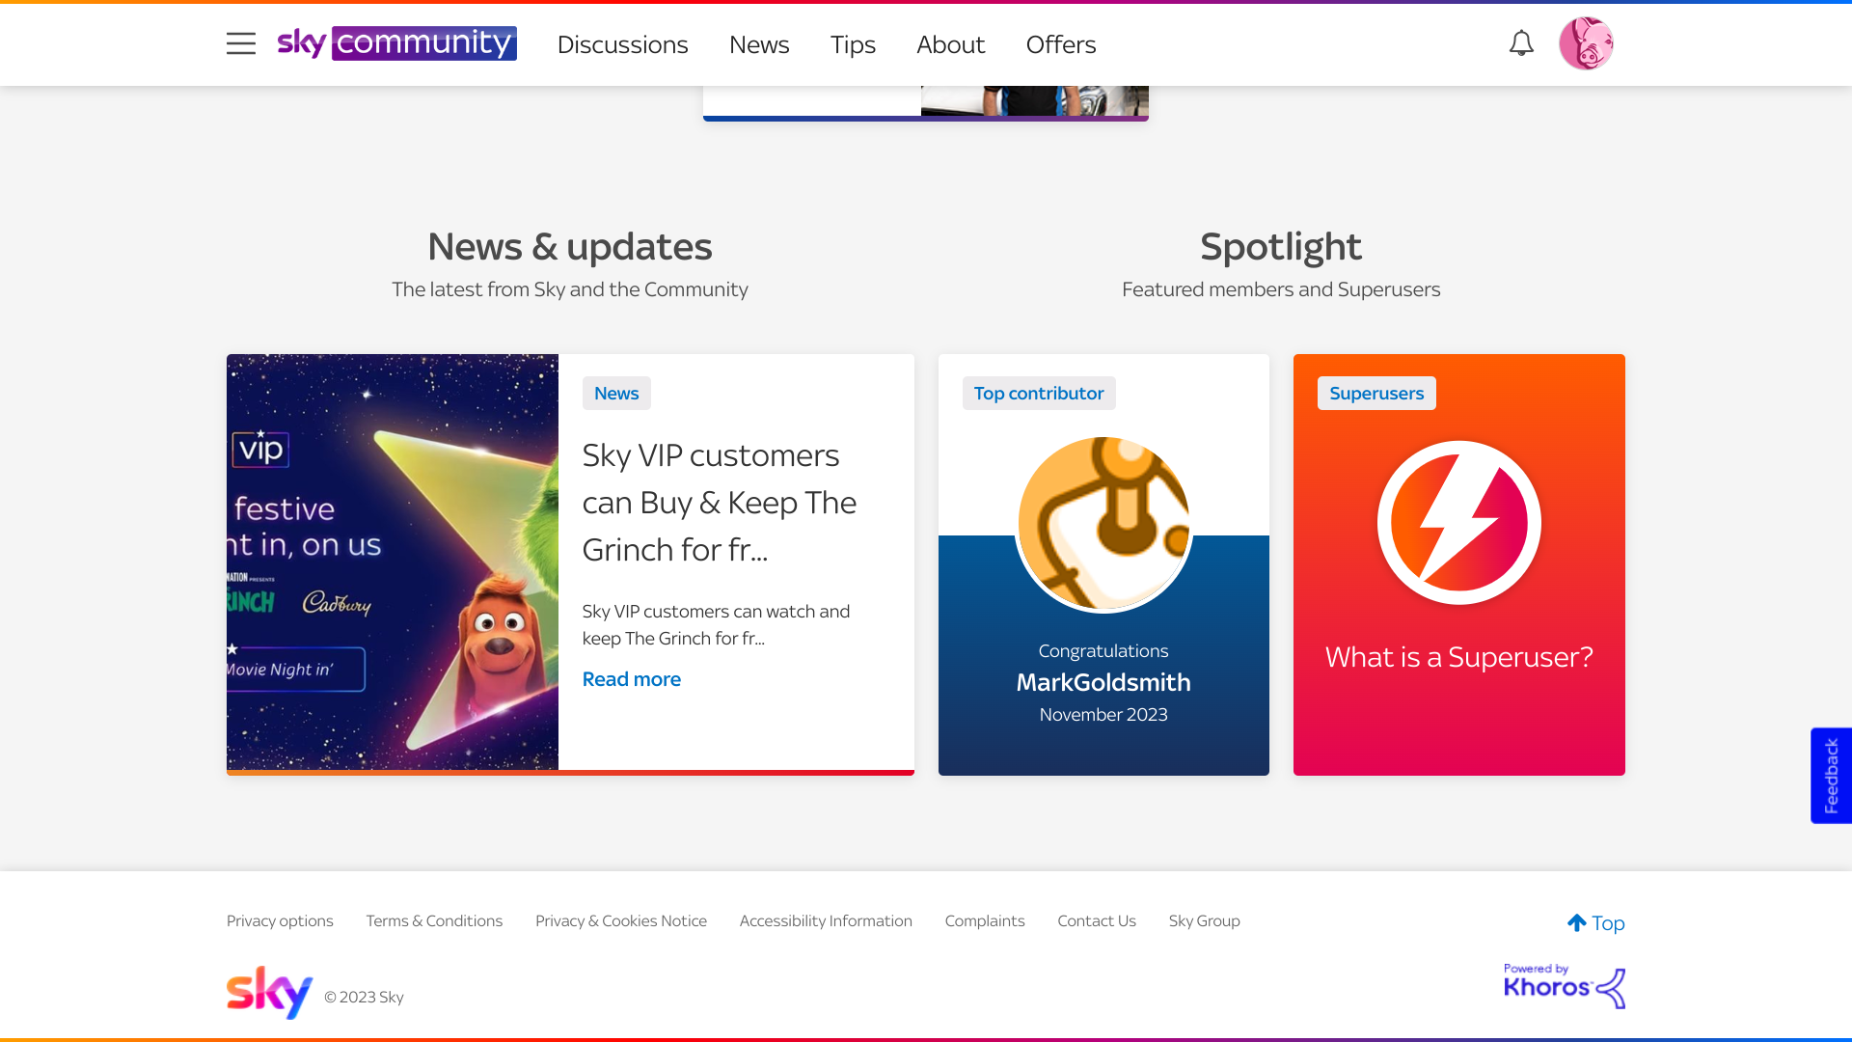Switch to the Tips section

(x=852, y=44)
